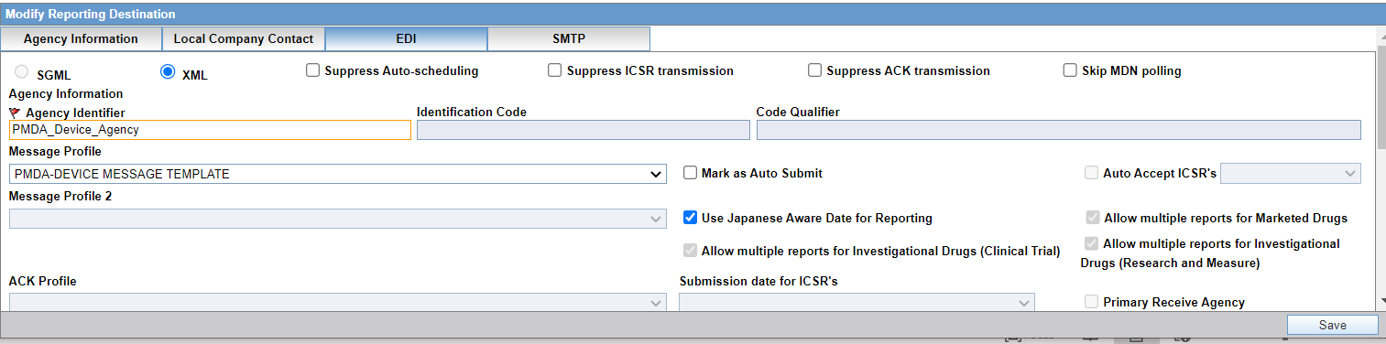Enable Suppress Auto-scheduling checkbox
Viewport: 1386px width, 344px height.
coord(312,70)
